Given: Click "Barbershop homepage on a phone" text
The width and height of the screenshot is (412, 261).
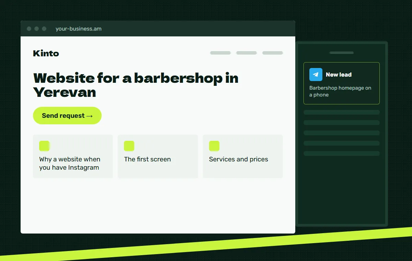Looking at the screenshot, I should coord(340,91).
